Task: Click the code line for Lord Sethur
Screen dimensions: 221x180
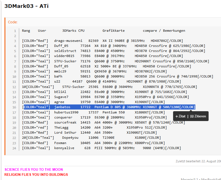Action: 89,133
